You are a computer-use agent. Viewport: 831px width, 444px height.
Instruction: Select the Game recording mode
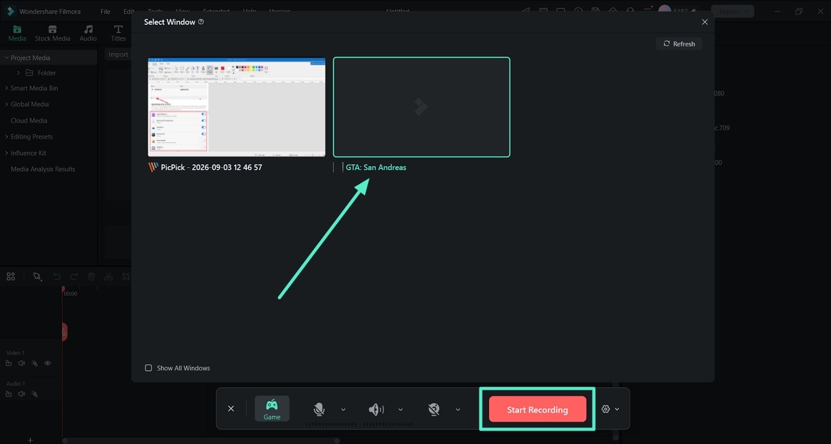click(x=272, y=409)
